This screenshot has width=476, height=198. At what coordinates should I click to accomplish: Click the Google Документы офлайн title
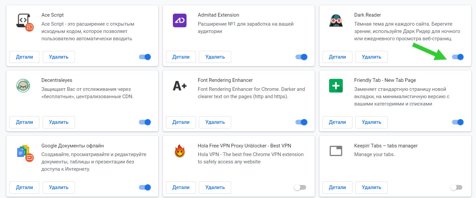coord(73,145)
